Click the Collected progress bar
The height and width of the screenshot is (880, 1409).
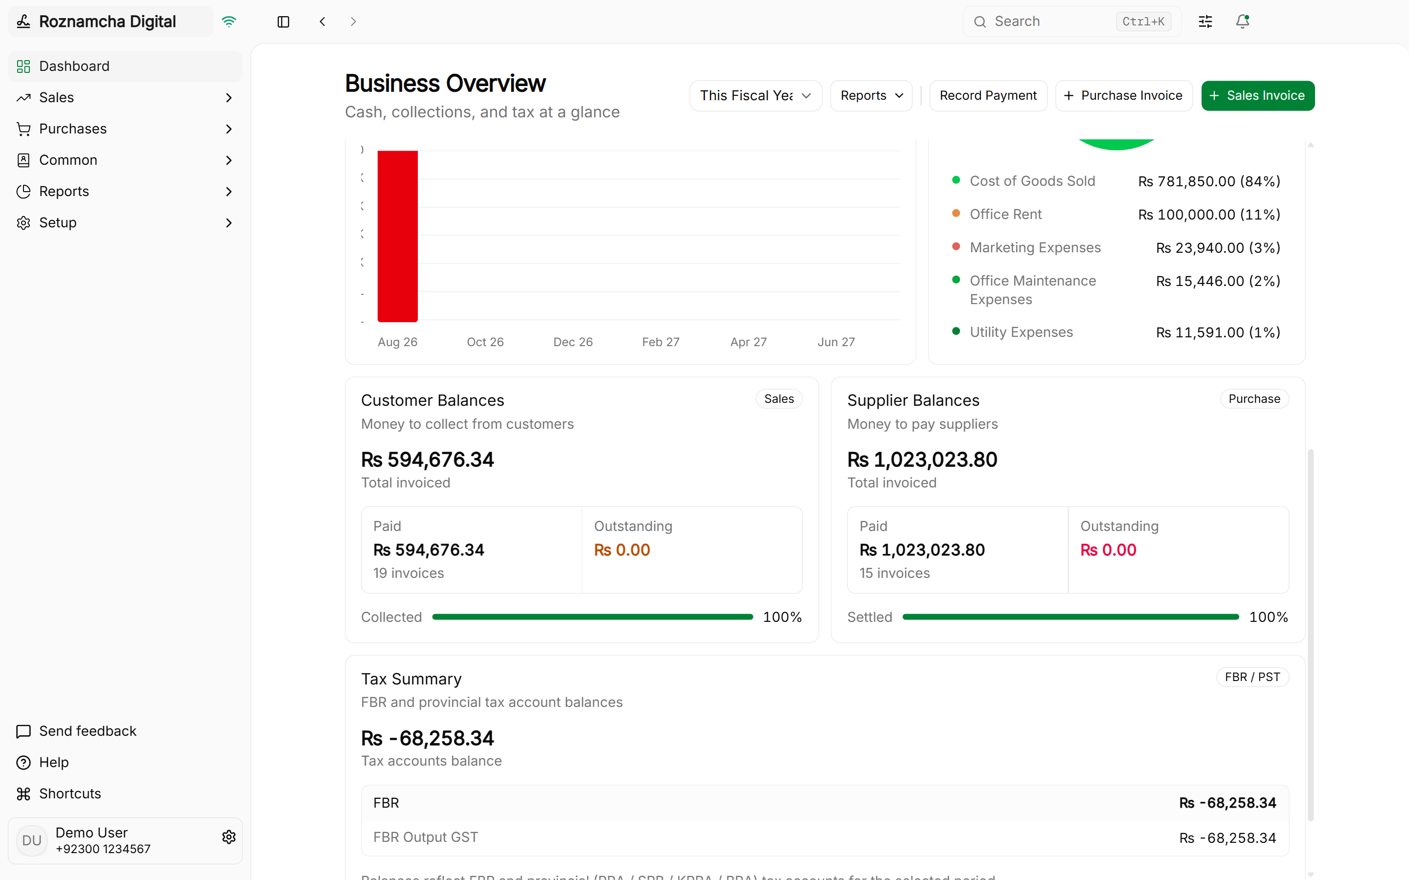[593, 617]
